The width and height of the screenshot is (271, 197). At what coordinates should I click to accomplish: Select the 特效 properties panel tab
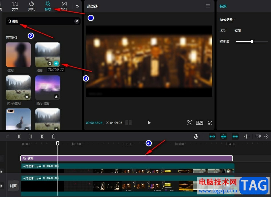[223, 6]
